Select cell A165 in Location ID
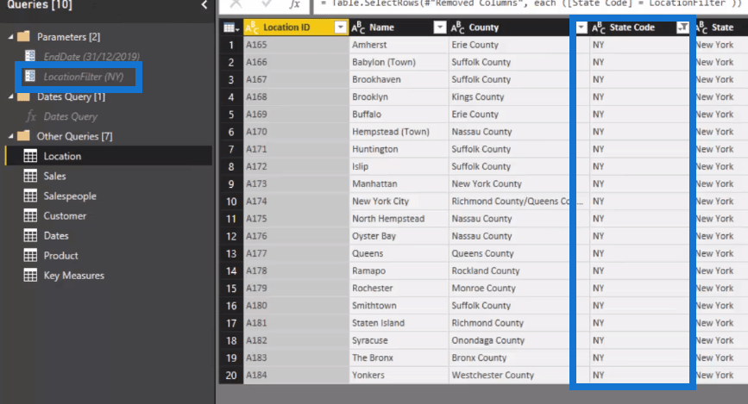The width and height of the screenshot is (748, 404). 296,45
